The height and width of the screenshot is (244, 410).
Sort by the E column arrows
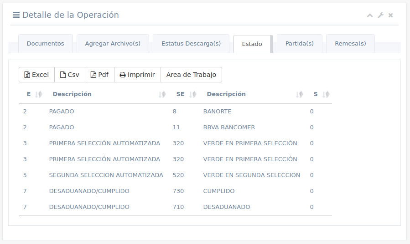click(x=39, y=94)
